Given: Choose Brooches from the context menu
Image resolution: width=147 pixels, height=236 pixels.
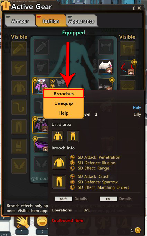Looking at the screenshot, I should (x=64, y=94).
